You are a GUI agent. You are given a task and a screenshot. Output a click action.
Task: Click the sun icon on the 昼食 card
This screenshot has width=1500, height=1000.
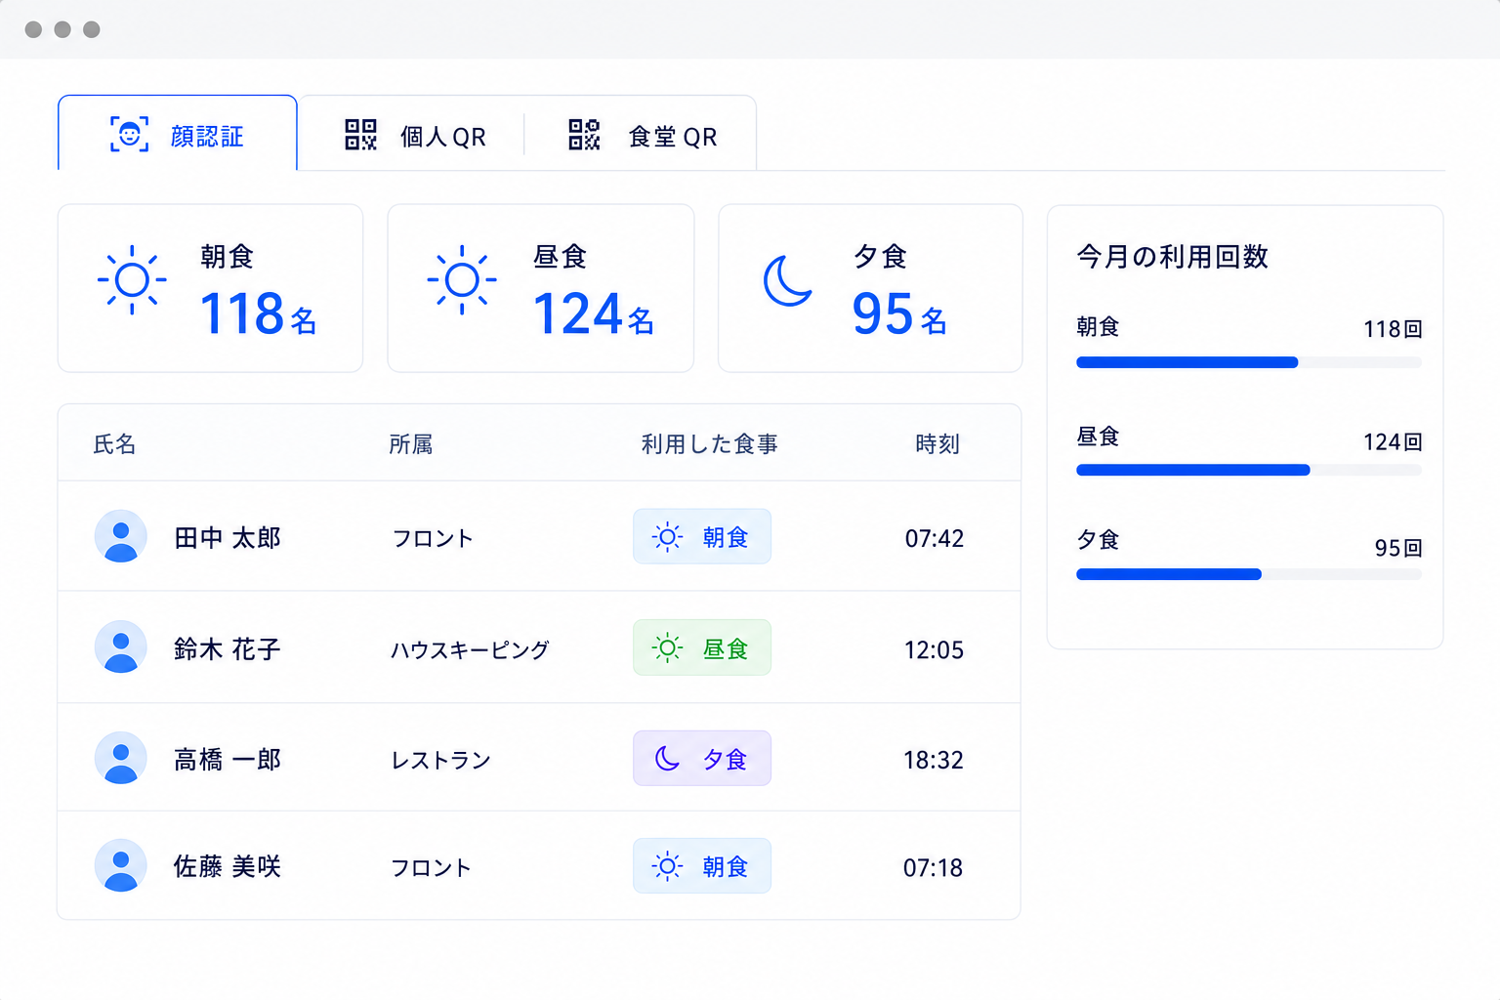click(x=462, y=280)
